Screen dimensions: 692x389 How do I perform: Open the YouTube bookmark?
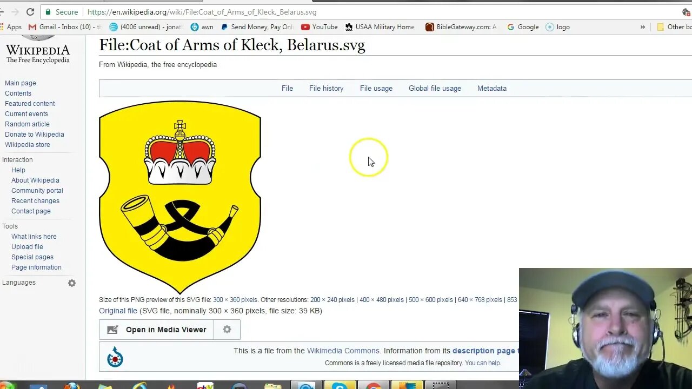coord(320,27)
